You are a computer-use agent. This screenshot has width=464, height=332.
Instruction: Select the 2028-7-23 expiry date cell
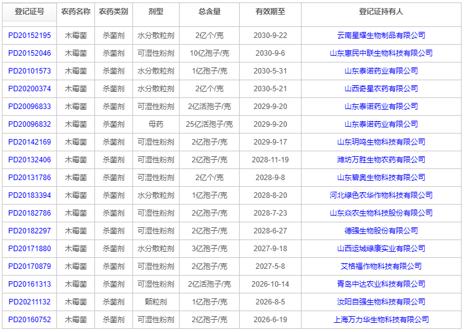pyautogui.click(x=270, y=213)
